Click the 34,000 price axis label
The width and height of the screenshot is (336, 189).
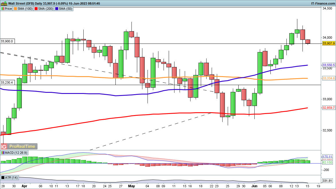click(x=327, y=38)
